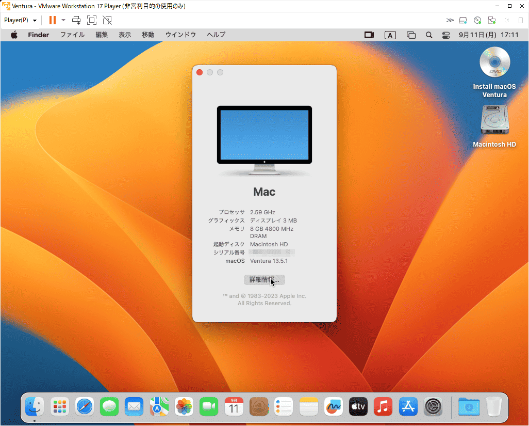The width and height of the screenshot is (529, 426).
Task: Open the 表示 menu
Action: 125,35
